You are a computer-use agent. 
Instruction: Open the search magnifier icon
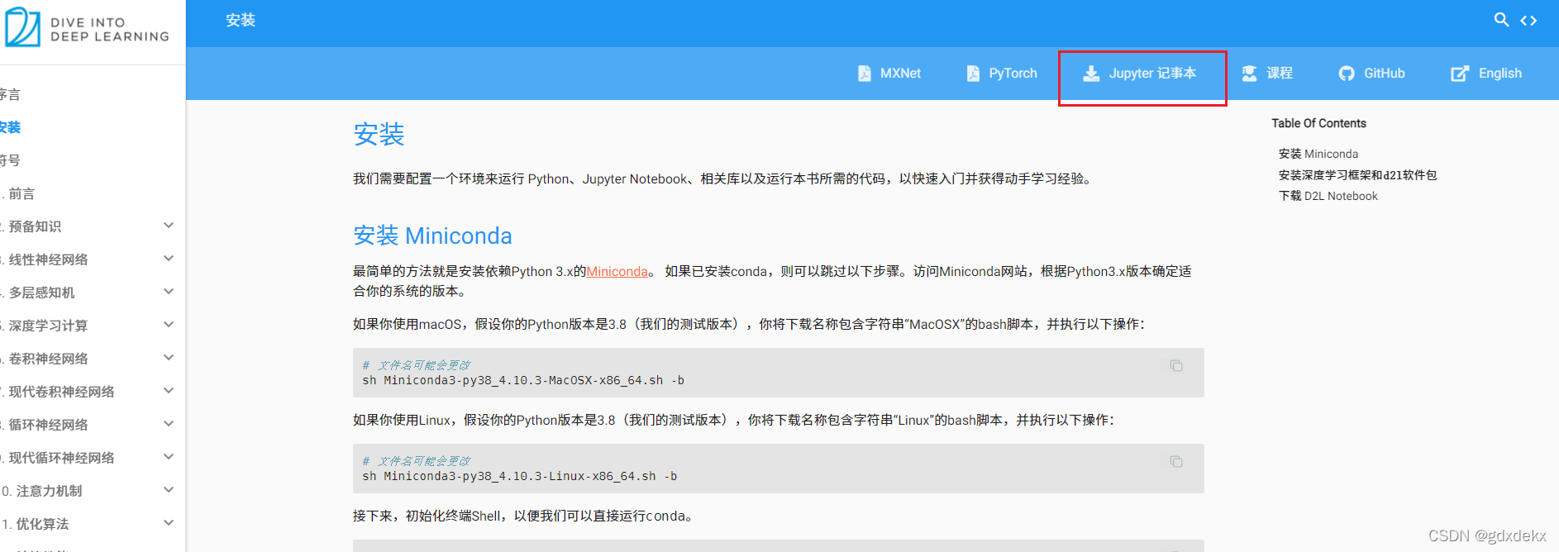click(1501, 20)
